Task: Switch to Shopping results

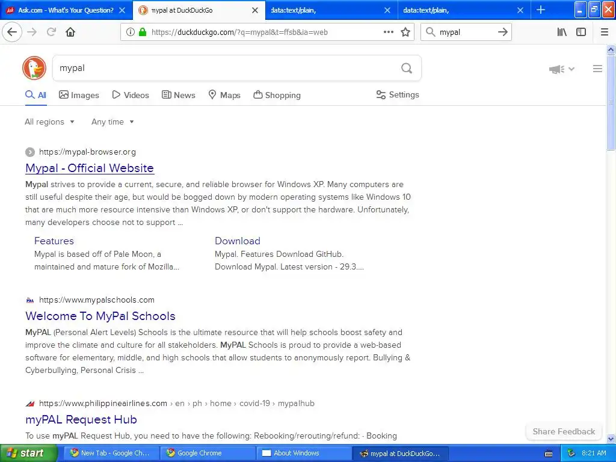Action: coord(277,95)
